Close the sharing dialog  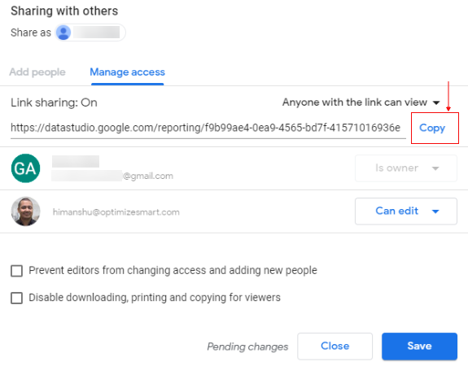click(335, 346)
